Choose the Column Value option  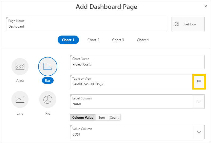83,117
